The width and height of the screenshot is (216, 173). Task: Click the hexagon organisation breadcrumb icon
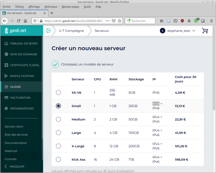(48, 31)
